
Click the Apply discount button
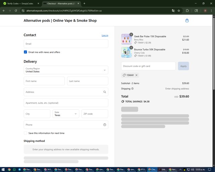tap(183, 66)
